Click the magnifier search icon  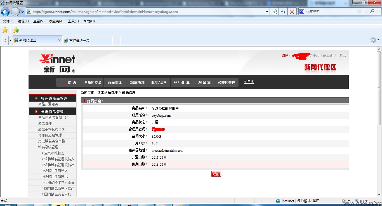[x=372, y=11]
